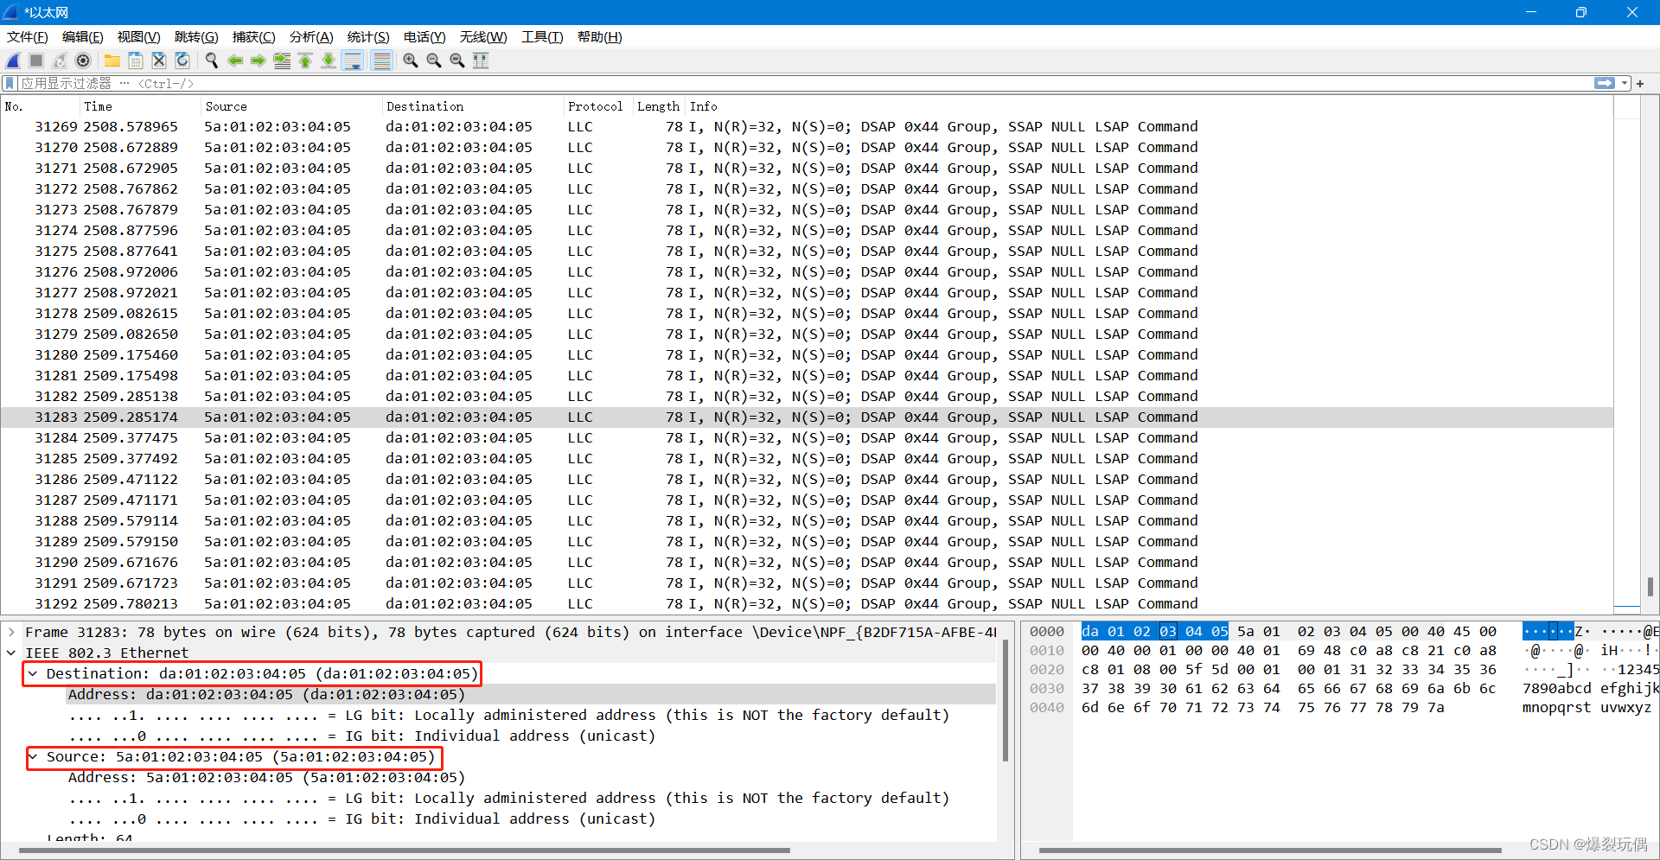
Task: Start capturing packets with shark fin icon
Action: 13,61
